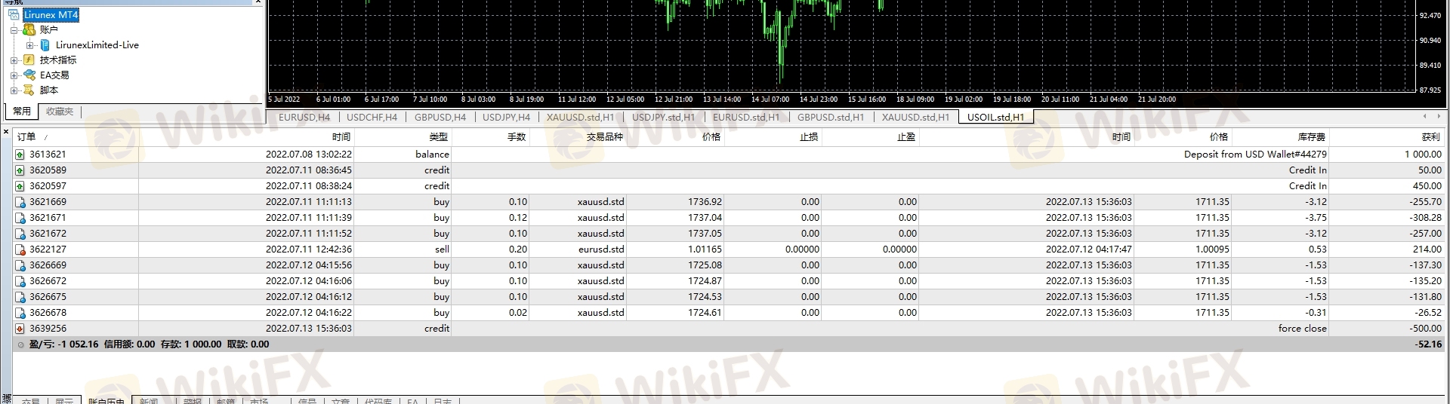The height and width of the screenshot is (404, 1450).
Task: Click the LirunexLimited-Live server icon
Action: tap(45, 45)
